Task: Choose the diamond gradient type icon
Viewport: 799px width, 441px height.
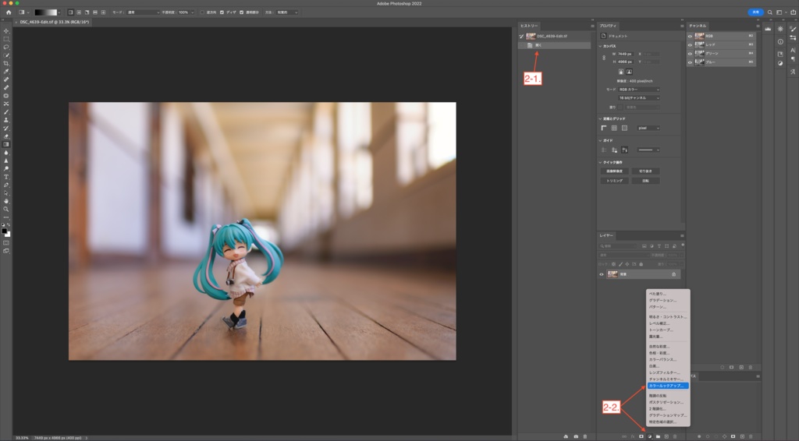Action: coord(103,12)
